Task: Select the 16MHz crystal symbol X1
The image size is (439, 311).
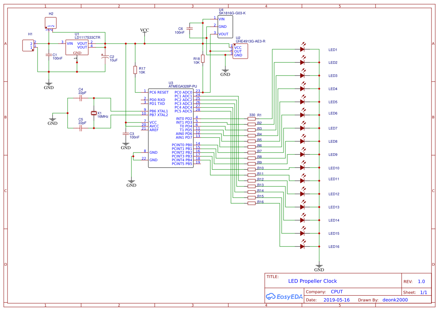Action: coord(94,113)
